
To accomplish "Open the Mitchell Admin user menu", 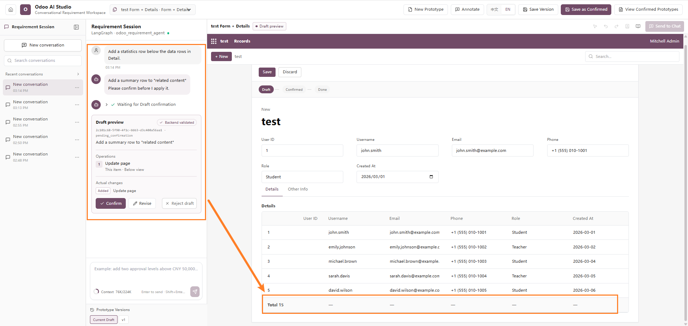I will [x=664, y=41].
